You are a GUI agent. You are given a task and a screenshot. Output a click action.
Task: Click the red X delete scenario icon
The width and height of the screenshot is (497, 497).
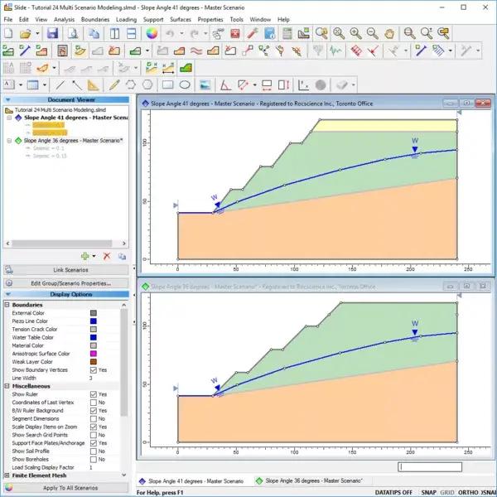[107, 256]
